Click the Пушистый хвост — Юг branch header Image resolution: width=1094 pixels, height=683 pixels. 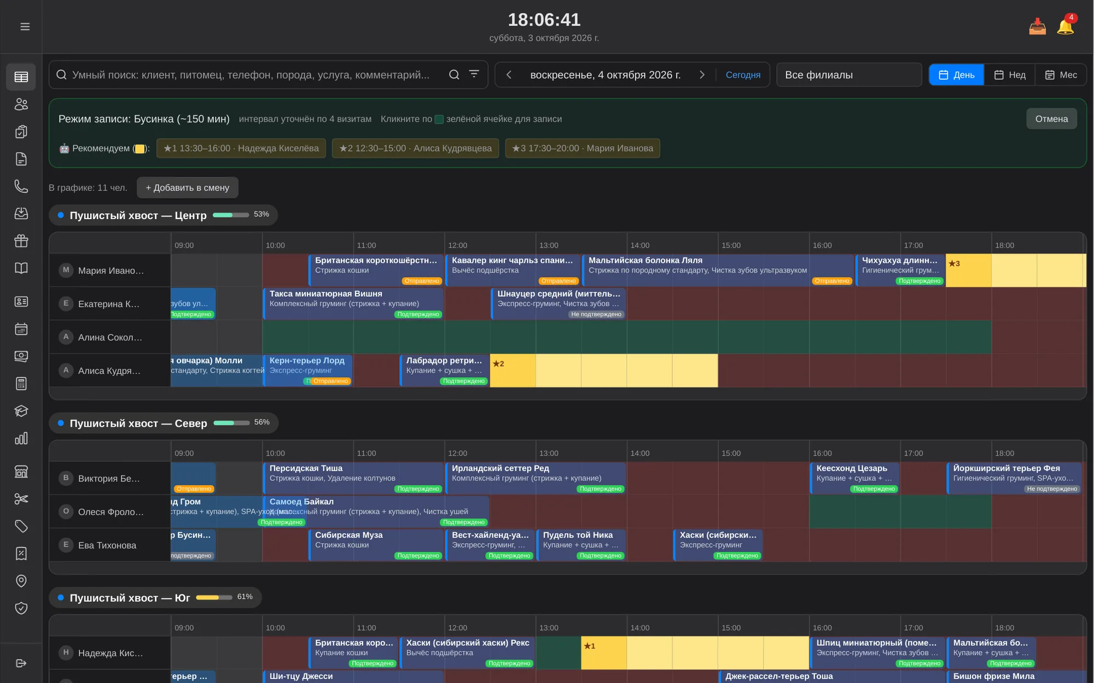[155, 598]
